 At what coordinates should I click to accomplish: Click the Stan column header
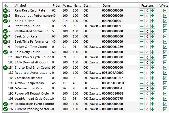tap(92, 5)
